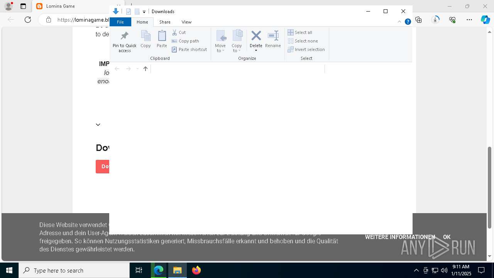Screen dimensions: 494x278
Task: Click the Edge address bar URL
Action: 83,20
